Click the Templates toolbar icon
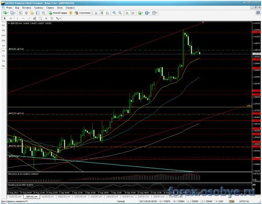Viewport: 262px width, 204px height. 154,13
